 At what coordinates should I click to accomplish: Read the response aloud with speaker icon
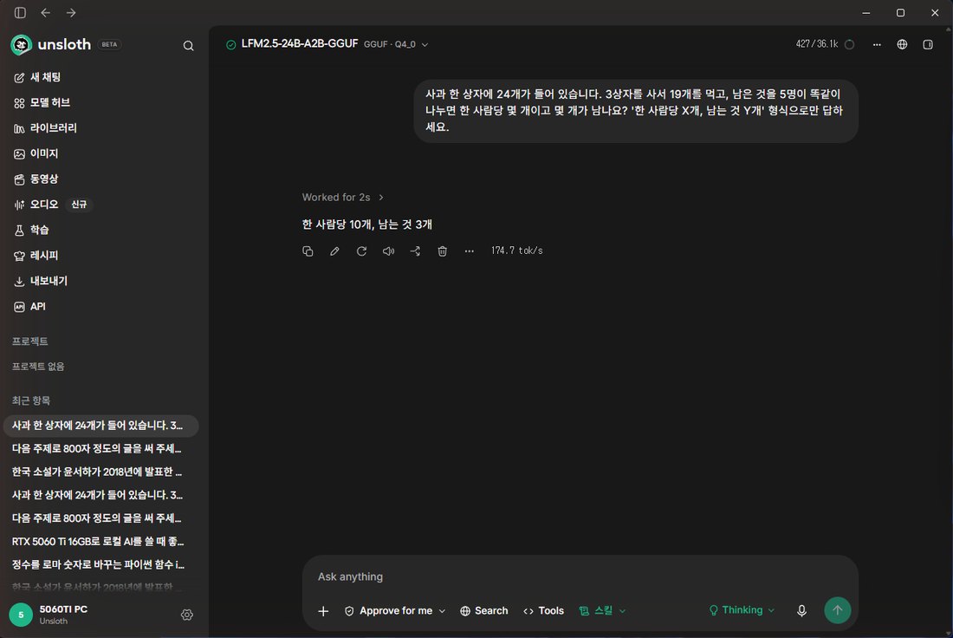click(x=388, y=251)
